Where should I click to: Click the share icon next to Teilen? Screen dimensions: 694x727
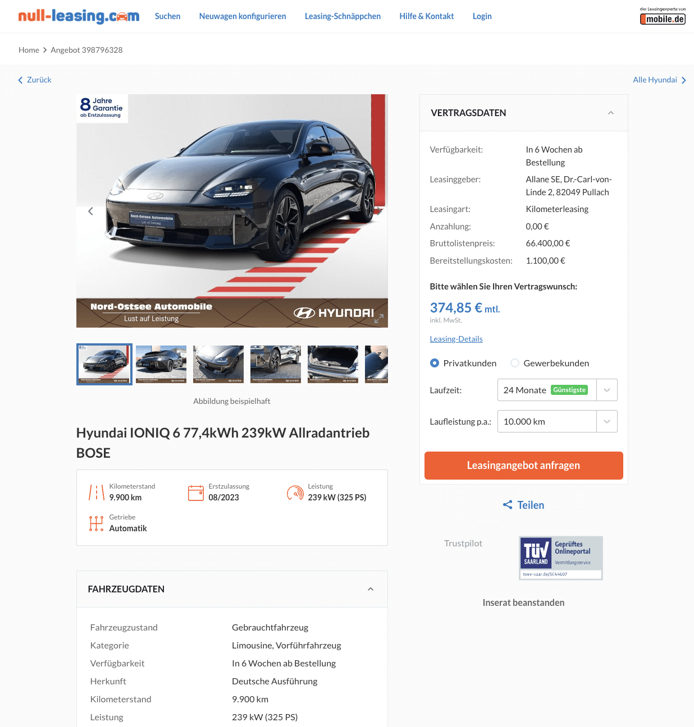click(508, 505)
